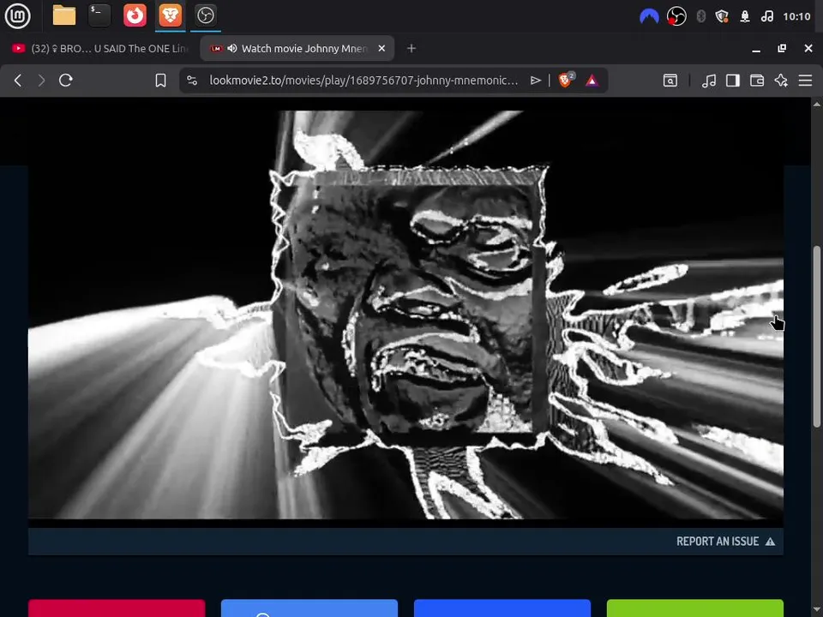Mute the tab's speaker audio icon
823x617 pixels.
(232, 48)
